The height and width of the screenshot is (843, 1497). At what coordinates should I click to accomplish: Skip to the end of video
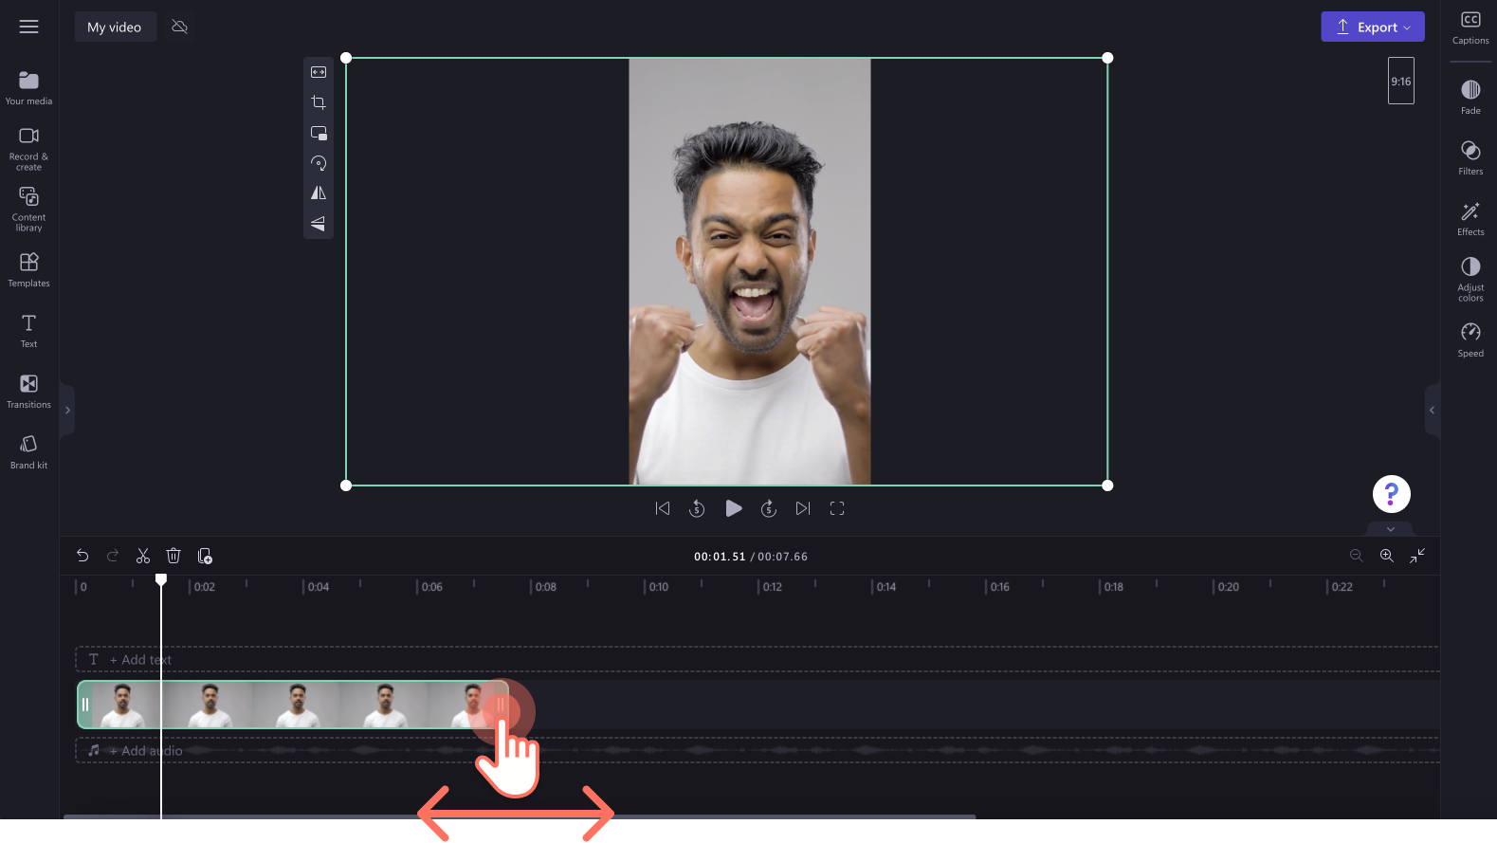coord(803,508)
